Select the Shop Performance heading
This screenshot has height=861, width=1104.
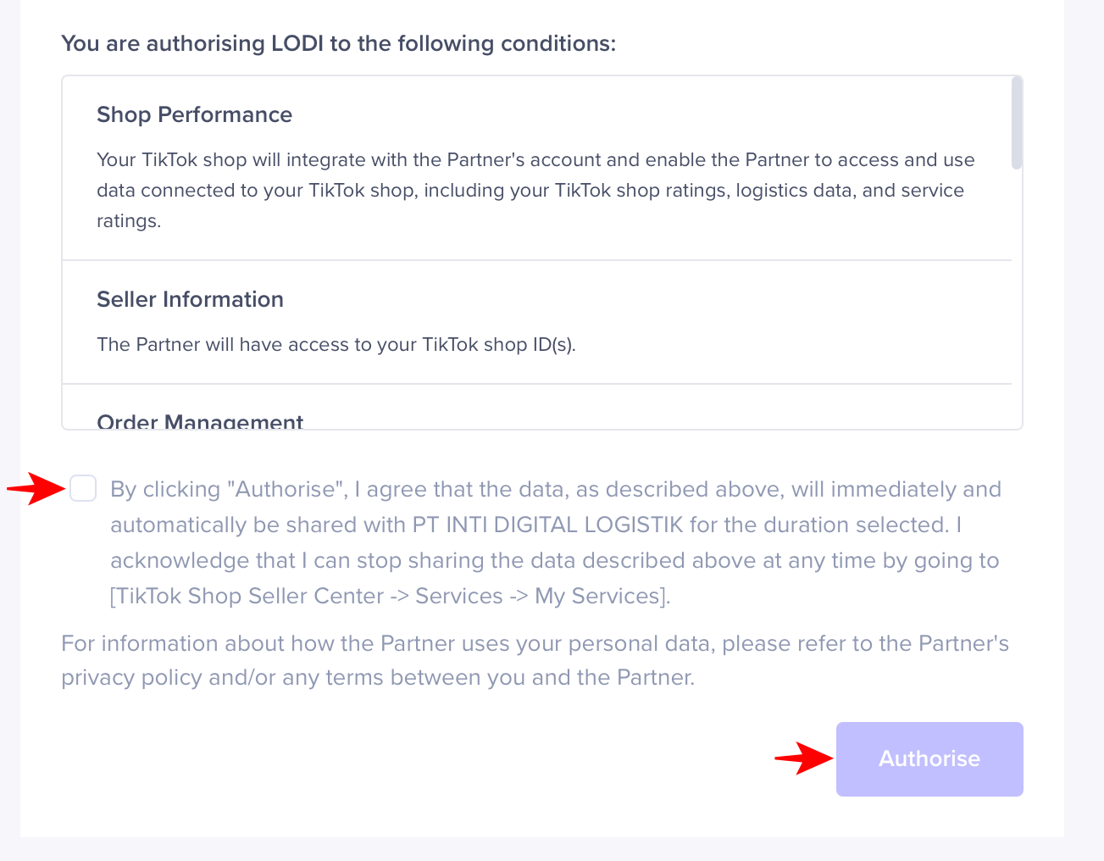tap(194, 114)
